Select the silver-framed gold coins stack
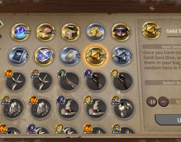The width and height of the screenshot is (181, 142). pos(96,32)
